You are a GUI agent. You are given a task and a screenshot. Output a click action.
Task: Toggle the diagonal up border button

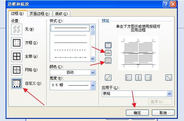(x=108, y=78)
